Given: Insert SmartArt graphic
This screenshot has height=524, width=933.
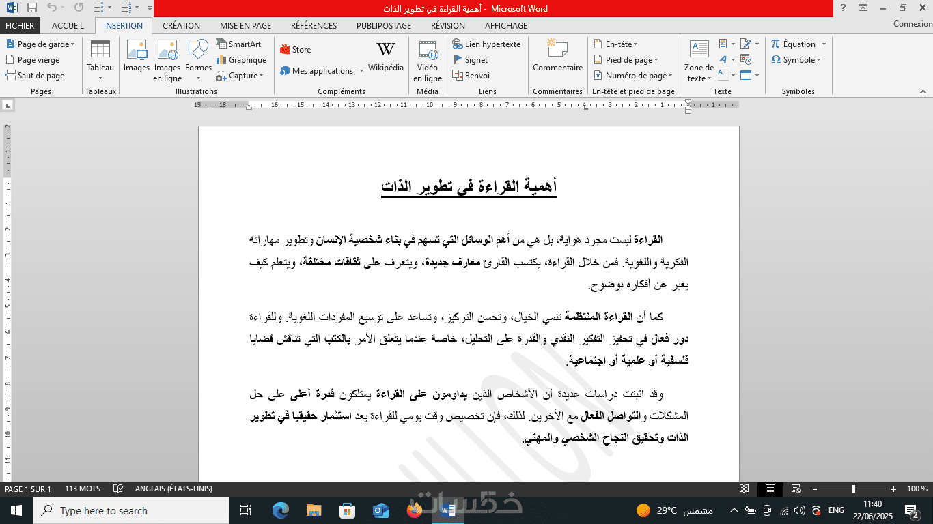Looking at the screenshot, I should coord(239,44).
